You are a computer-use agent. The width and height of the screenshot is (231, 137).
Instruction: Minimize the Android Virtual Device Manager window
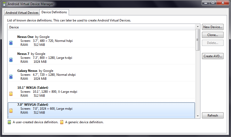(x=206, y=3)
